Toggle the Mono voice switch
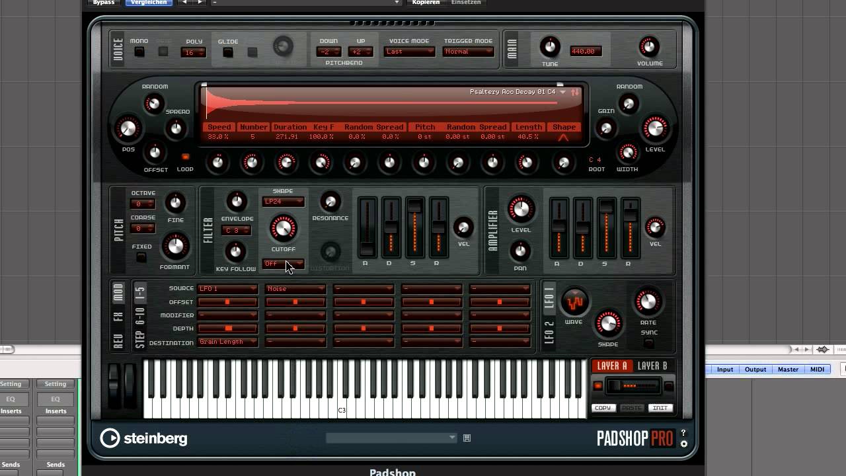Viewport: 846px width, 476px height. click(139, 52)
